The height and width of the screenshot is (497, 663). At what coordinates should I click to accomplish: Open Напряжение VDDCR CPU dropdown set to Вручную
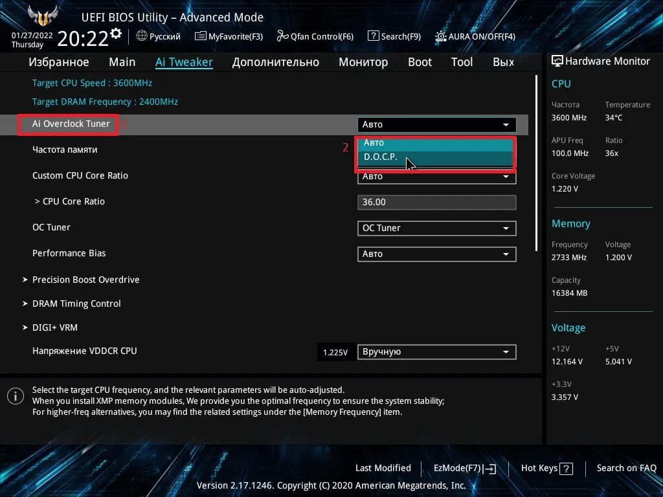coord(437,352)
